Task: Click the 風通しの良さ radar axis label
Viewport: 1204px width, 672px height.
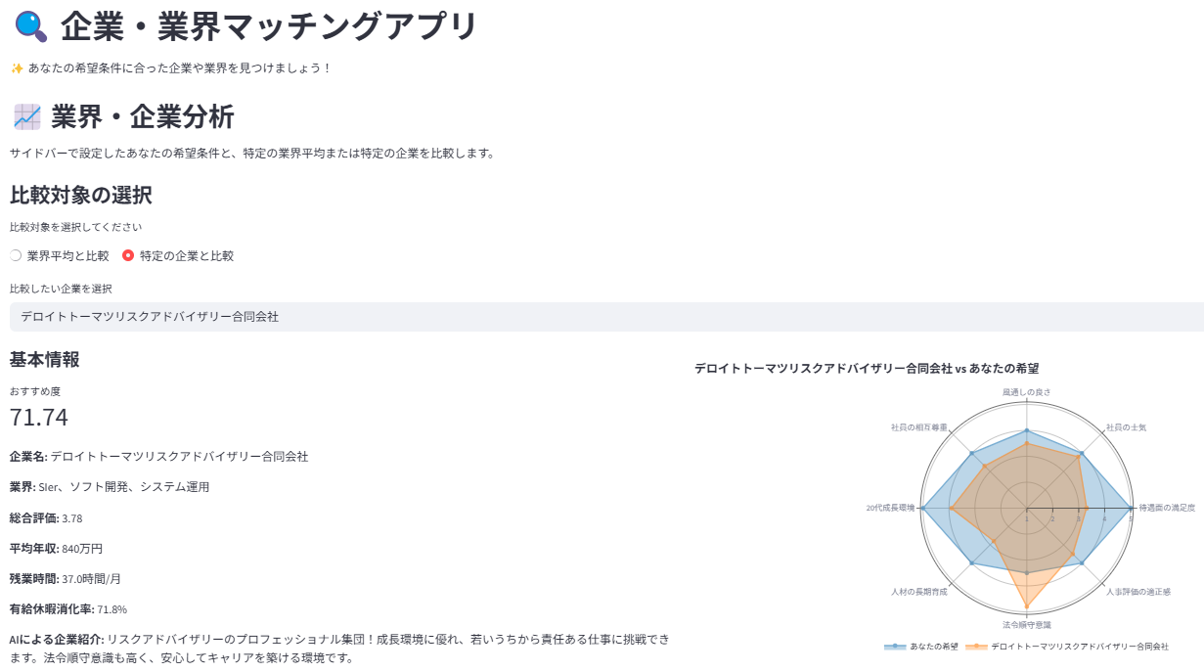Action: pyautogui.click(x=1027, y=392)
